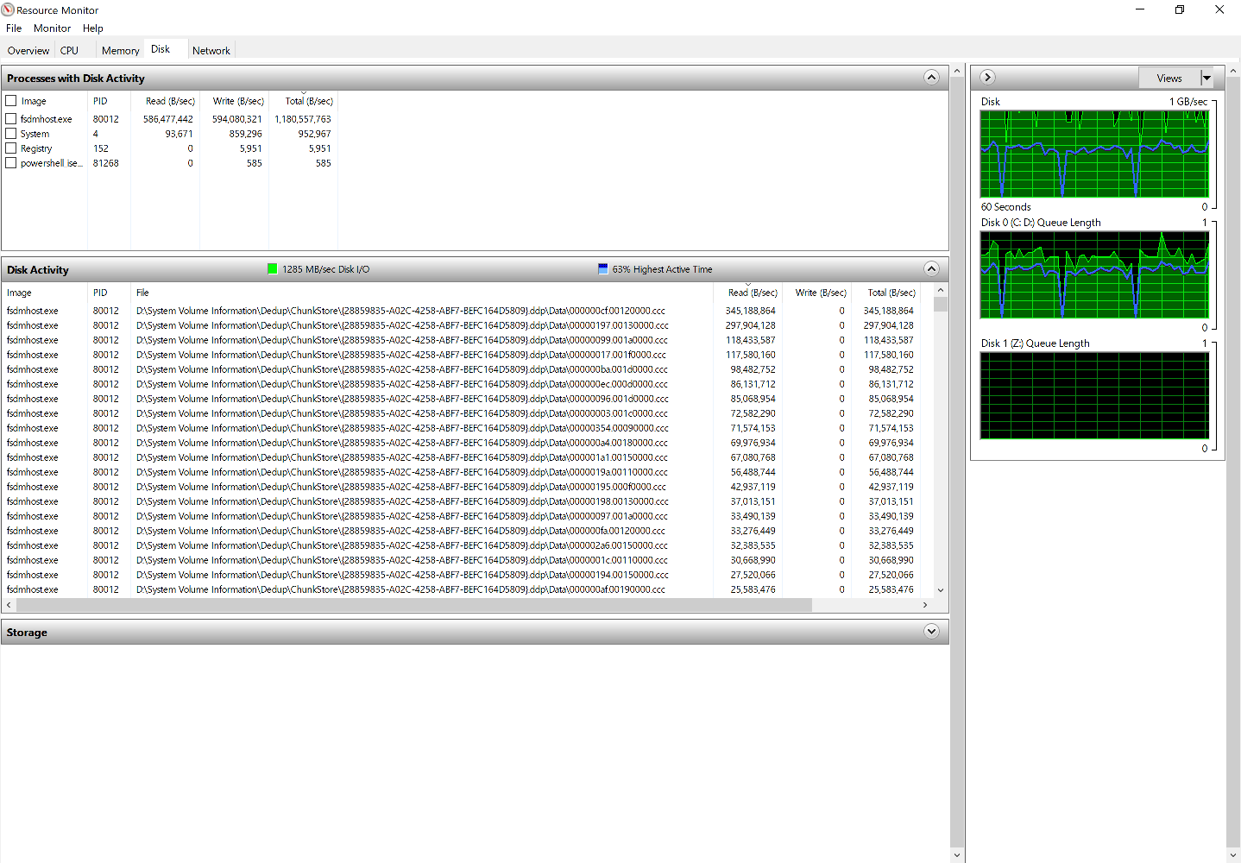This screenshot has width=1241, height=863.
Task: Click the 63% Highest Active Time label
Action: [x=662, y=269]
